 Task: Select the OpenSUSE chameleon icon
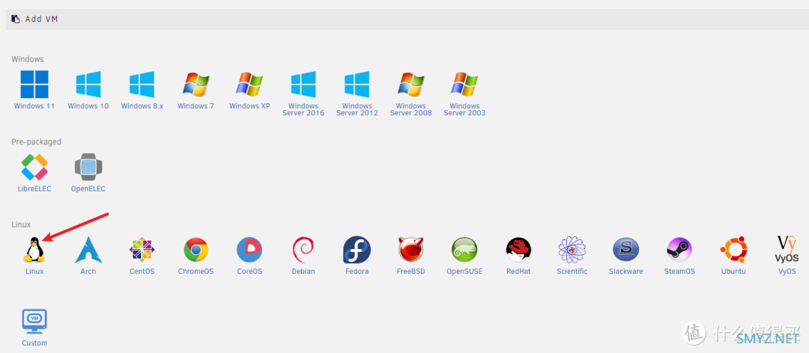coord(464,250)
